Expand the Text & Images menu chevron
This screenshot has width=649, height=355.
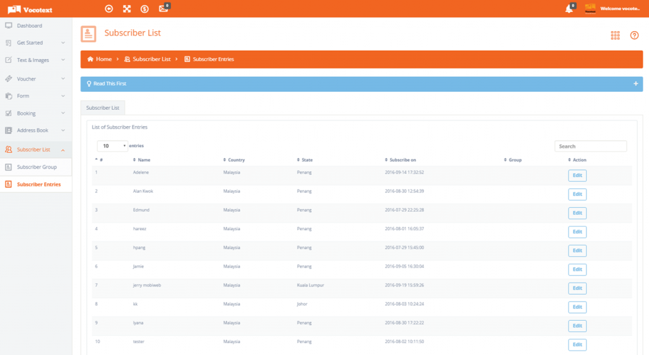pyautogui.click(x=63, y=60)
